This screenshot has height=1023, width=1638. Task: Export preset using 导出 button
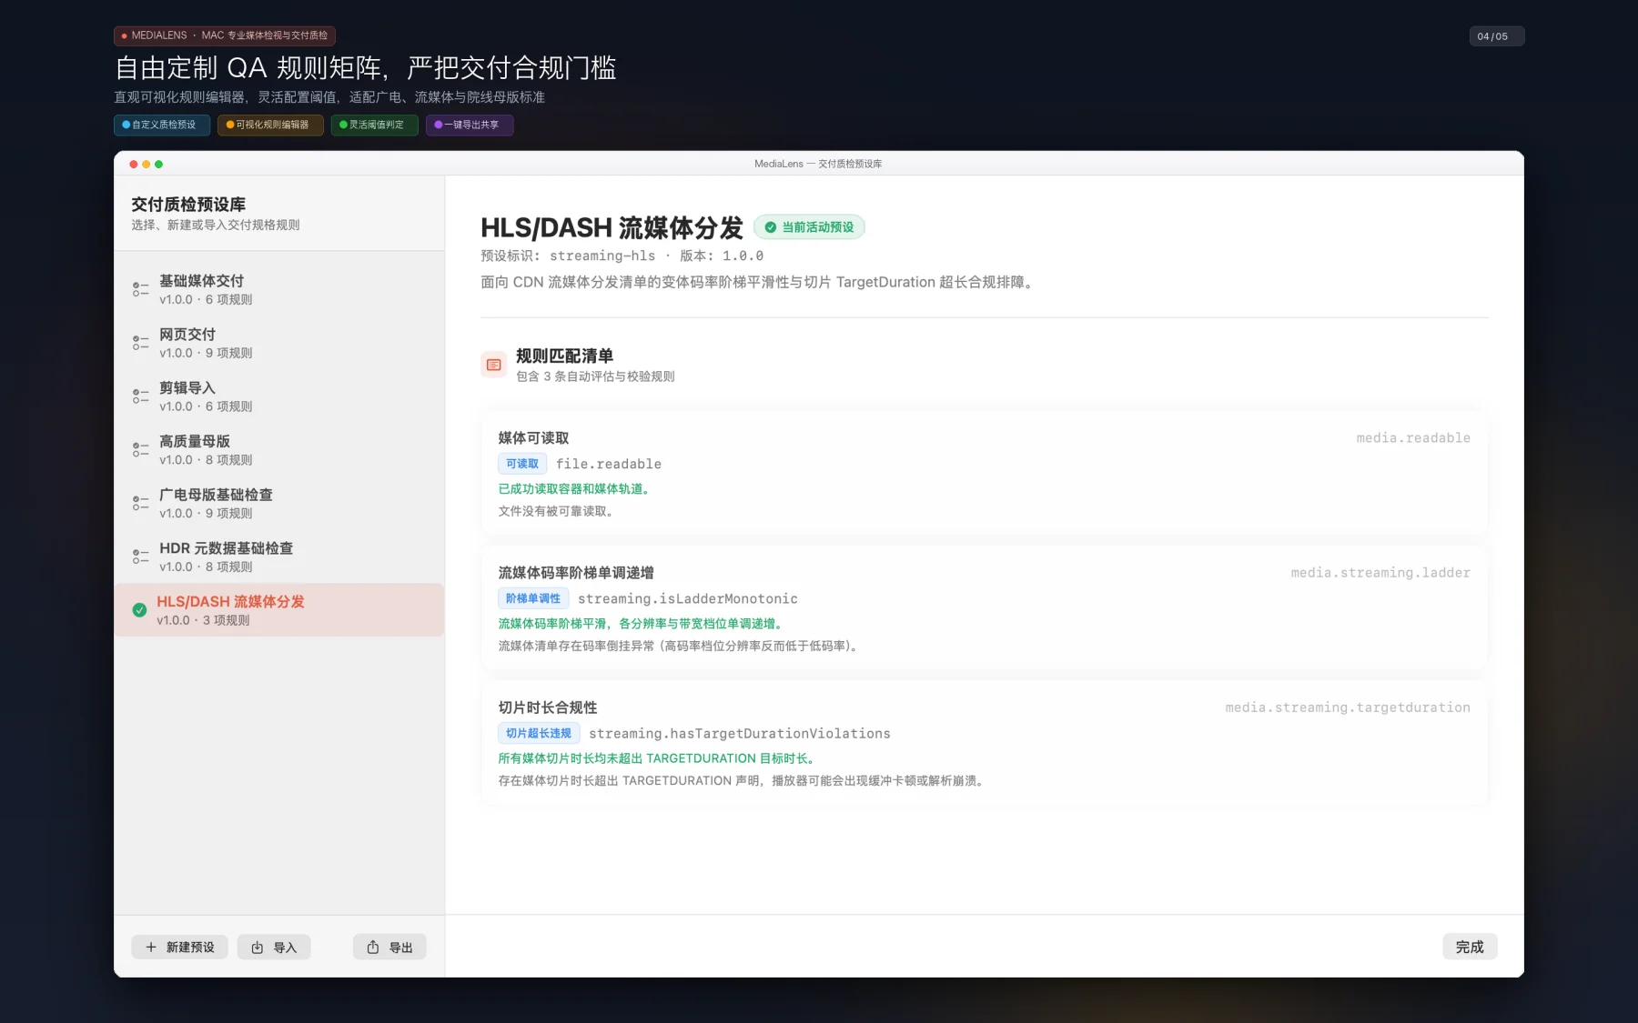389,948
